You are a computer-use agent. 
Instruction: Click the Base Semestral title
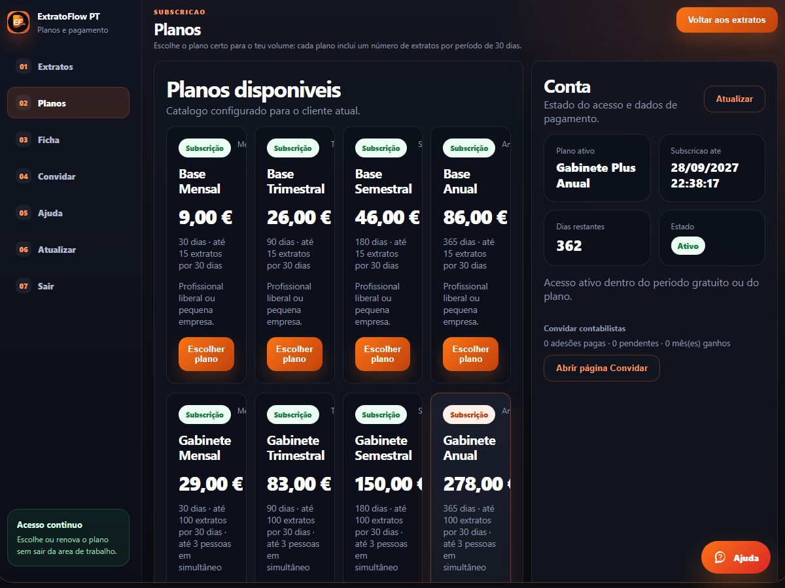[383, 182]
